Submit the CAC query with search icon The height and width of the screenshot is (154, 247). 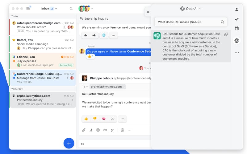(x=222, y=22)
